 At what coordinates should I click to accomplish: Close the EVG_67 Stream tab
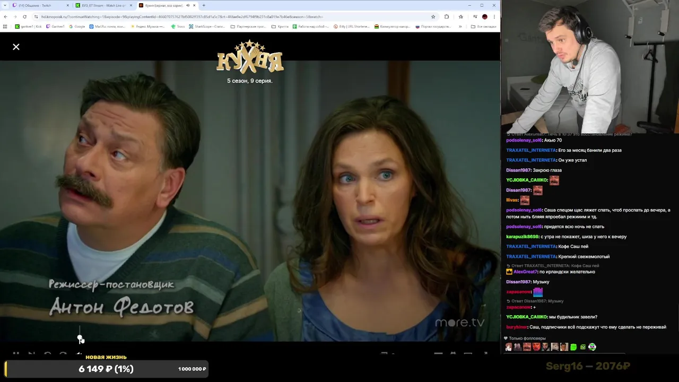[130, 5]
